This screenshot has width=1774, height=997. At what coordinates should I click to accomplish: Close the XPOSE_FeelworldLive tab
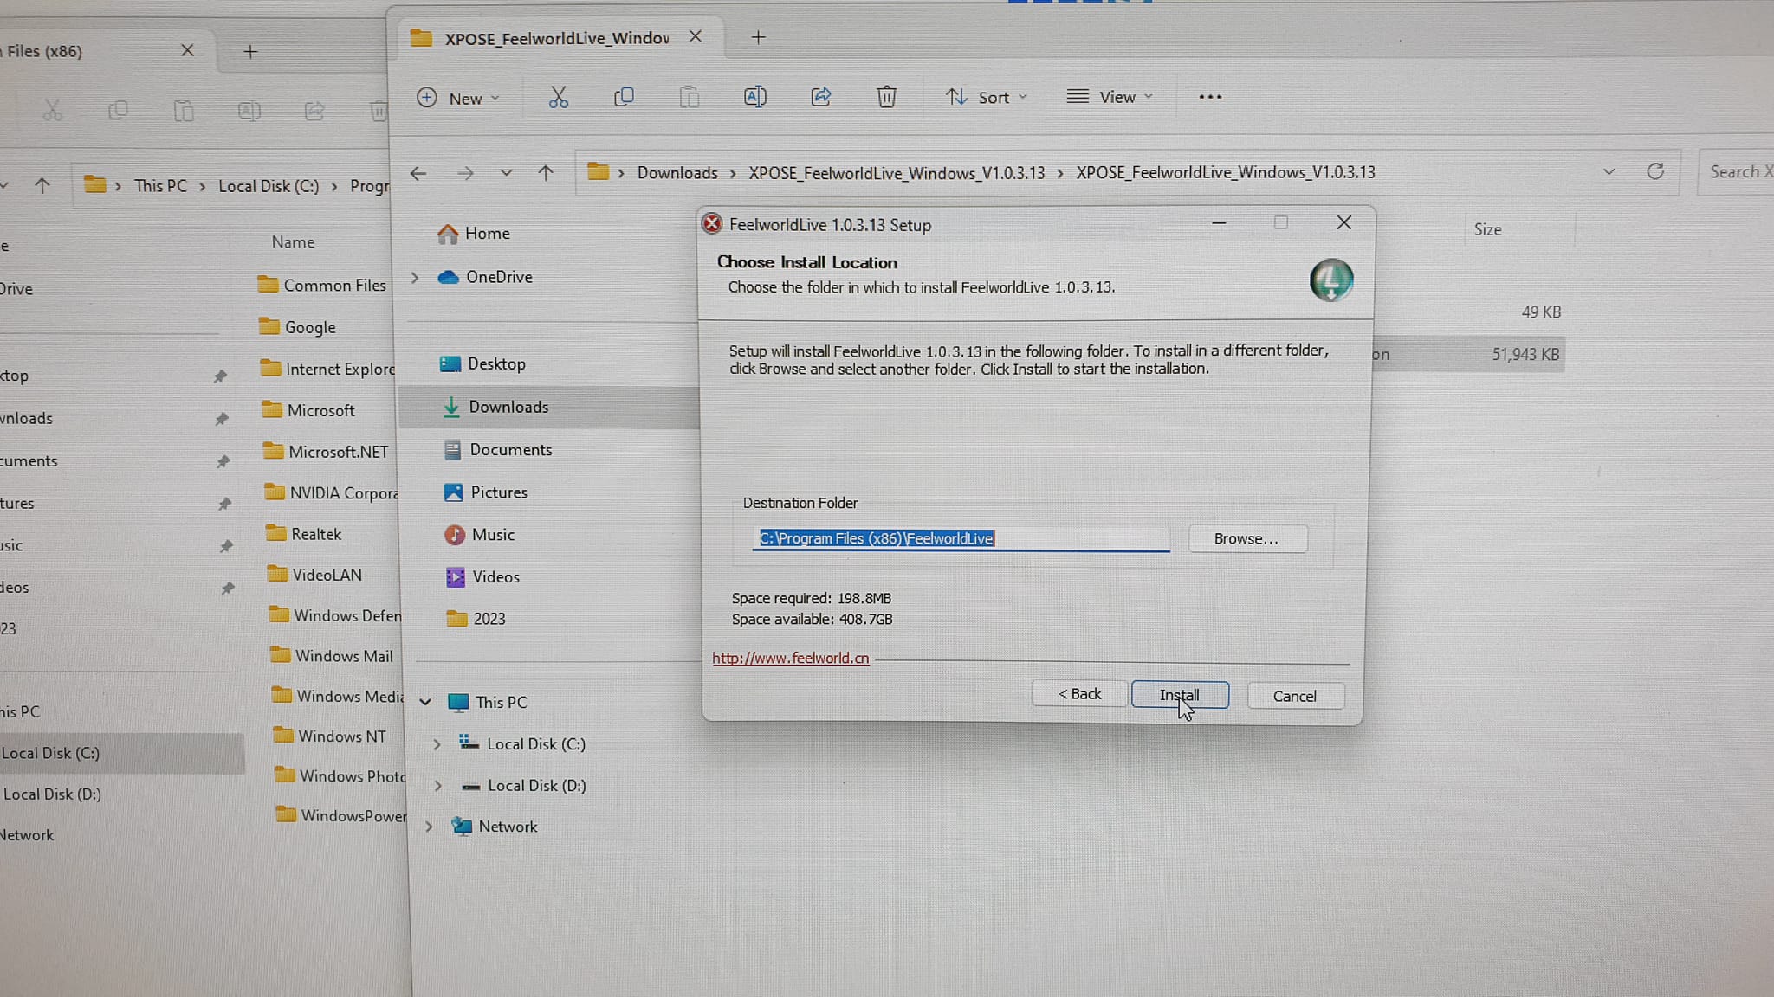[696, 36]
